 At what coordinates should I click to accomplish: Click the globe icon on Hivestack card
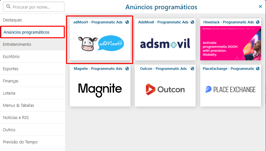click(258, 22)
